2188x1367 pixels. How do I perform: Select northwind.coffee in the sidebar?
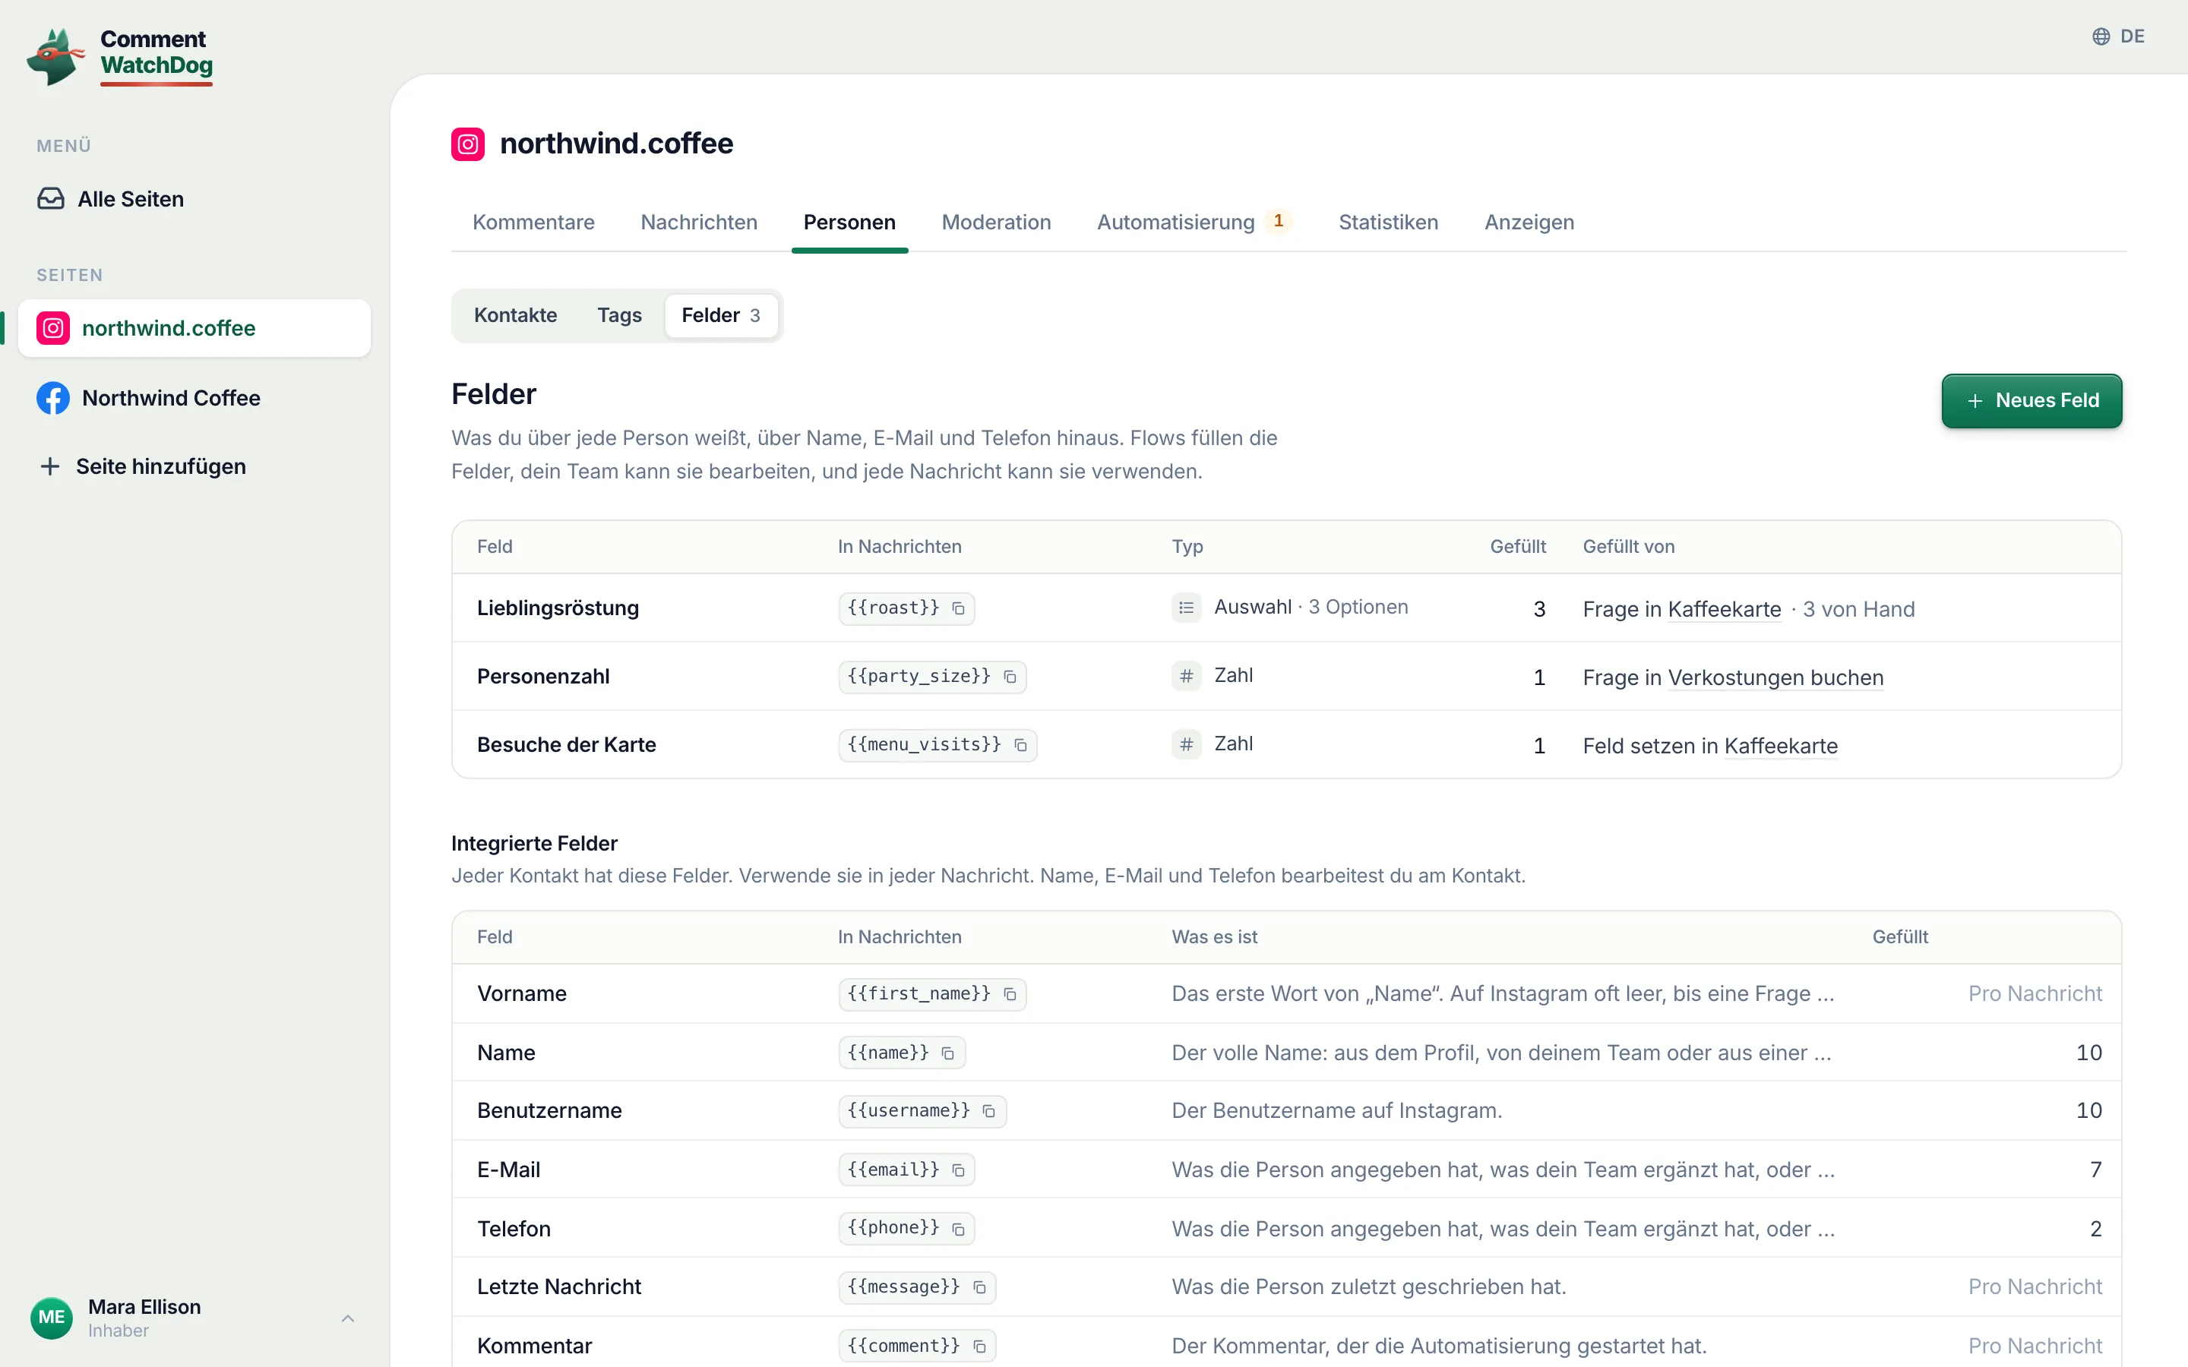194,328
